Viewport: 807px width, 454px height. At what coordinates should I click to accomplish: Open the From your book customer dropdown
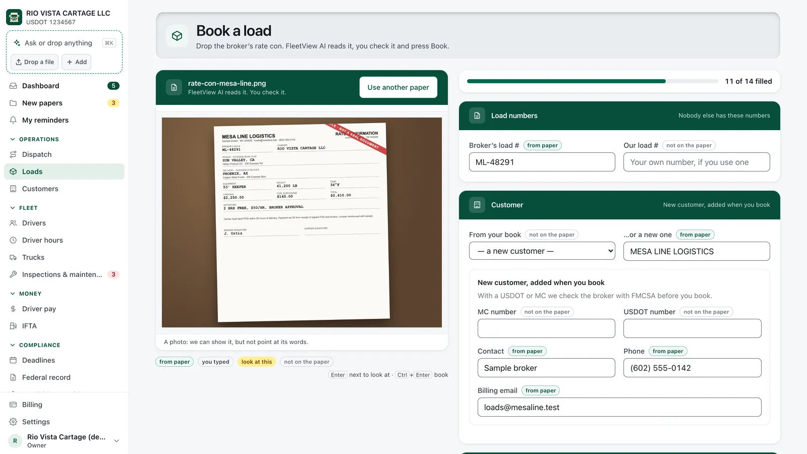542,251
